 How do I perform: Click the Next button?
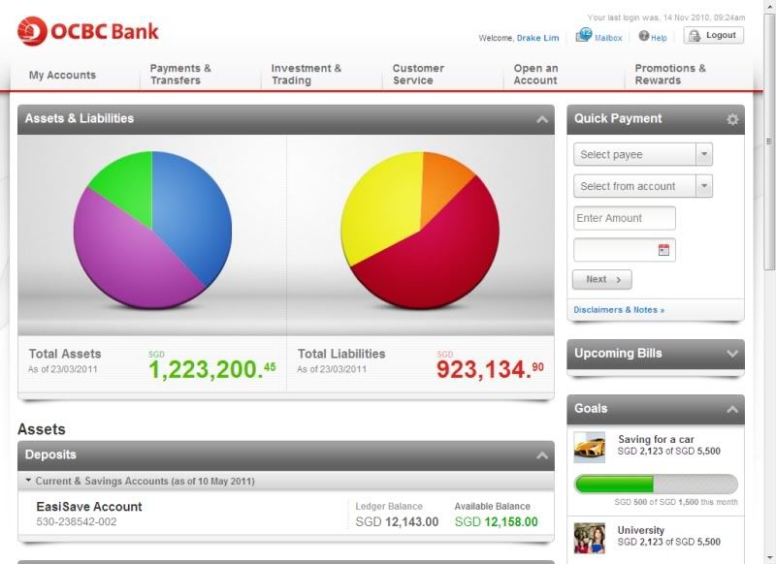coord(601,279)
